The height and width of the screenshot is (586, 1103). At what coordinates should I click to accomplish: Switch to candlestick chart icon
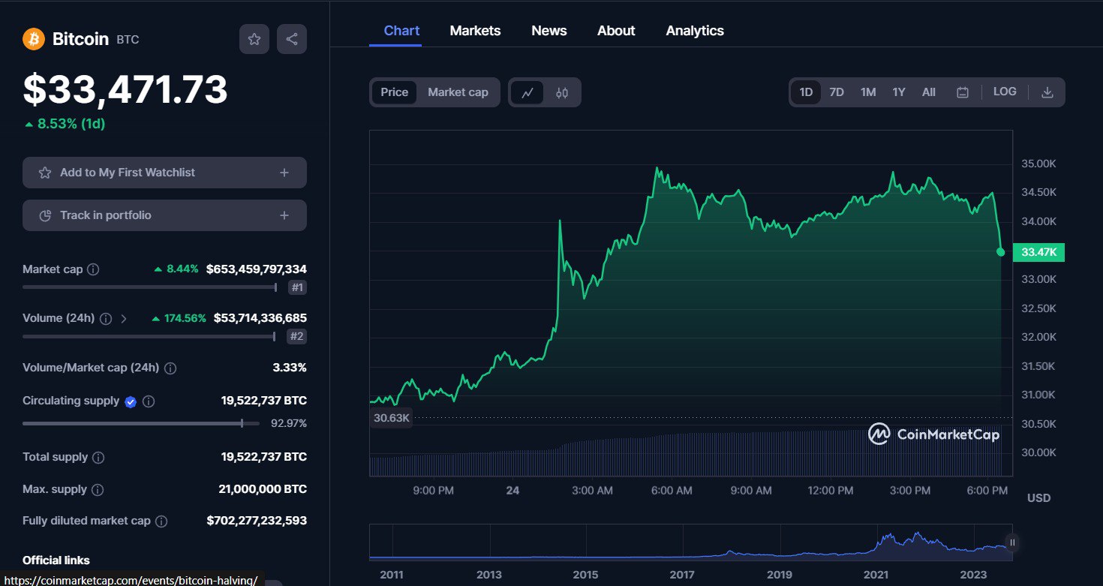pos(562,92)
